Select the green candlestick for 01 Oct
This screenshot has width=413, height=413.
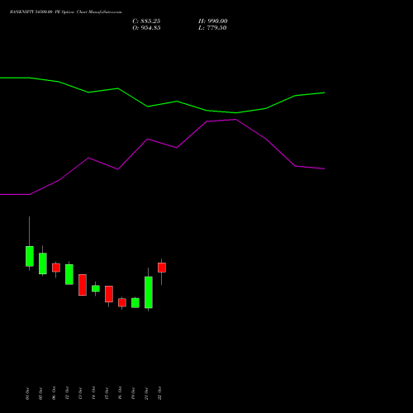30,256
